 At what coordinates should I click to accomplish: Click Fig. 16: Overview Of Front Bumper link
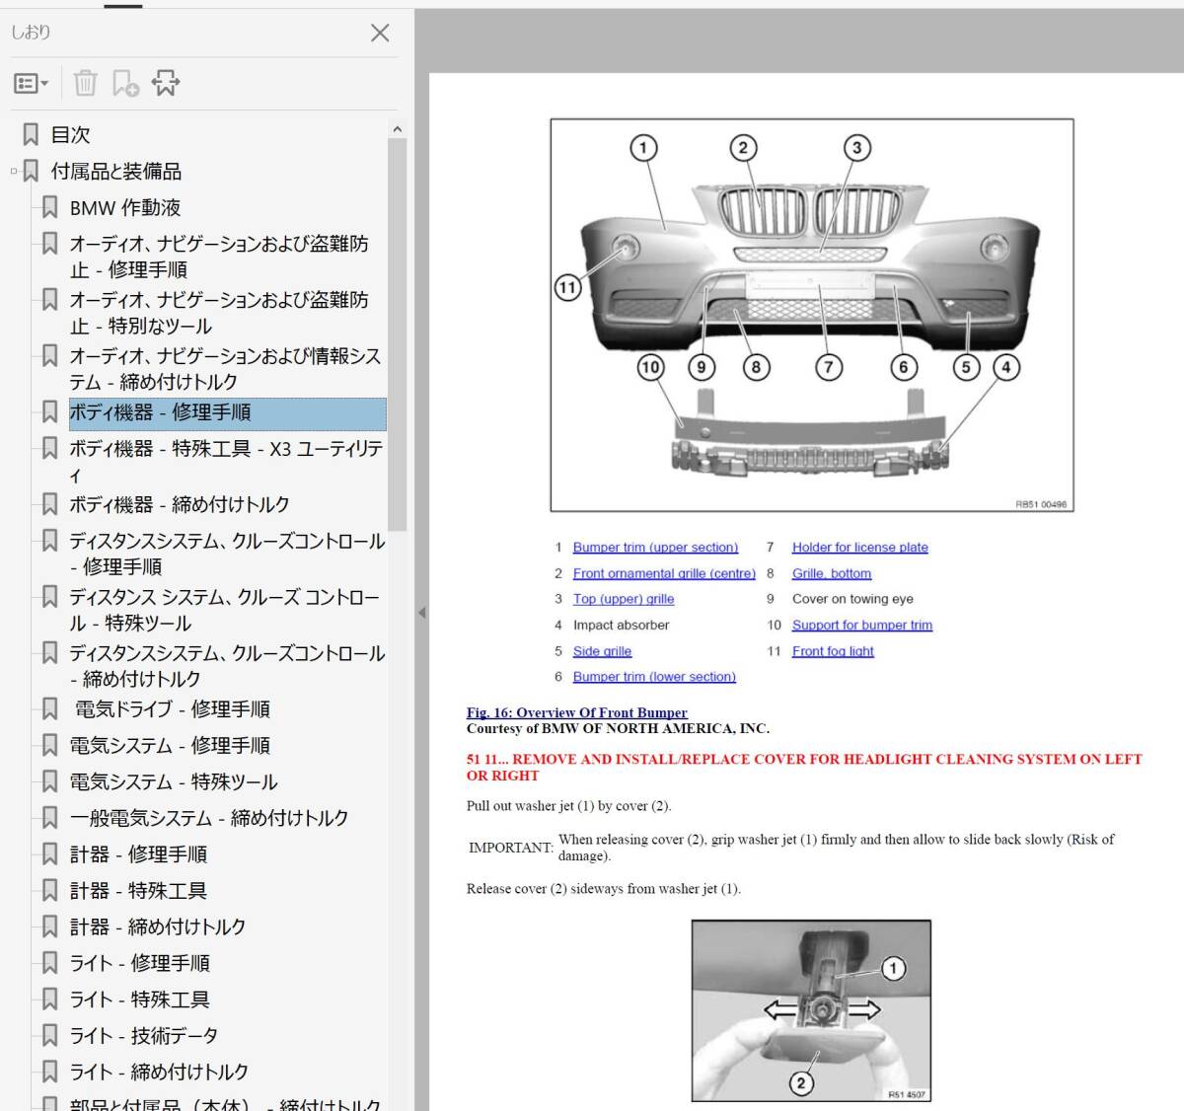pyautogui.click(x=576, y=712)
